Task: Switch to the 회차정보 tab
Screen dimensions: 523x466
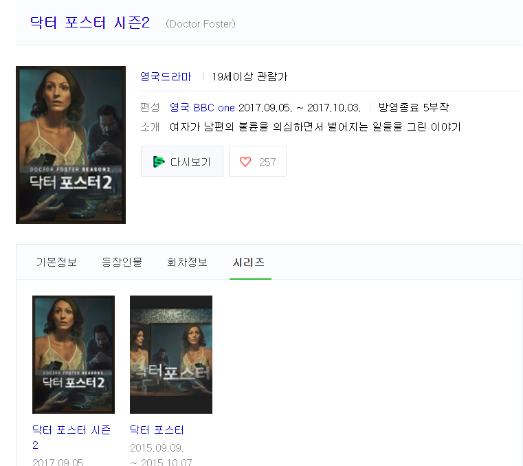Action: tap(188, 262)
